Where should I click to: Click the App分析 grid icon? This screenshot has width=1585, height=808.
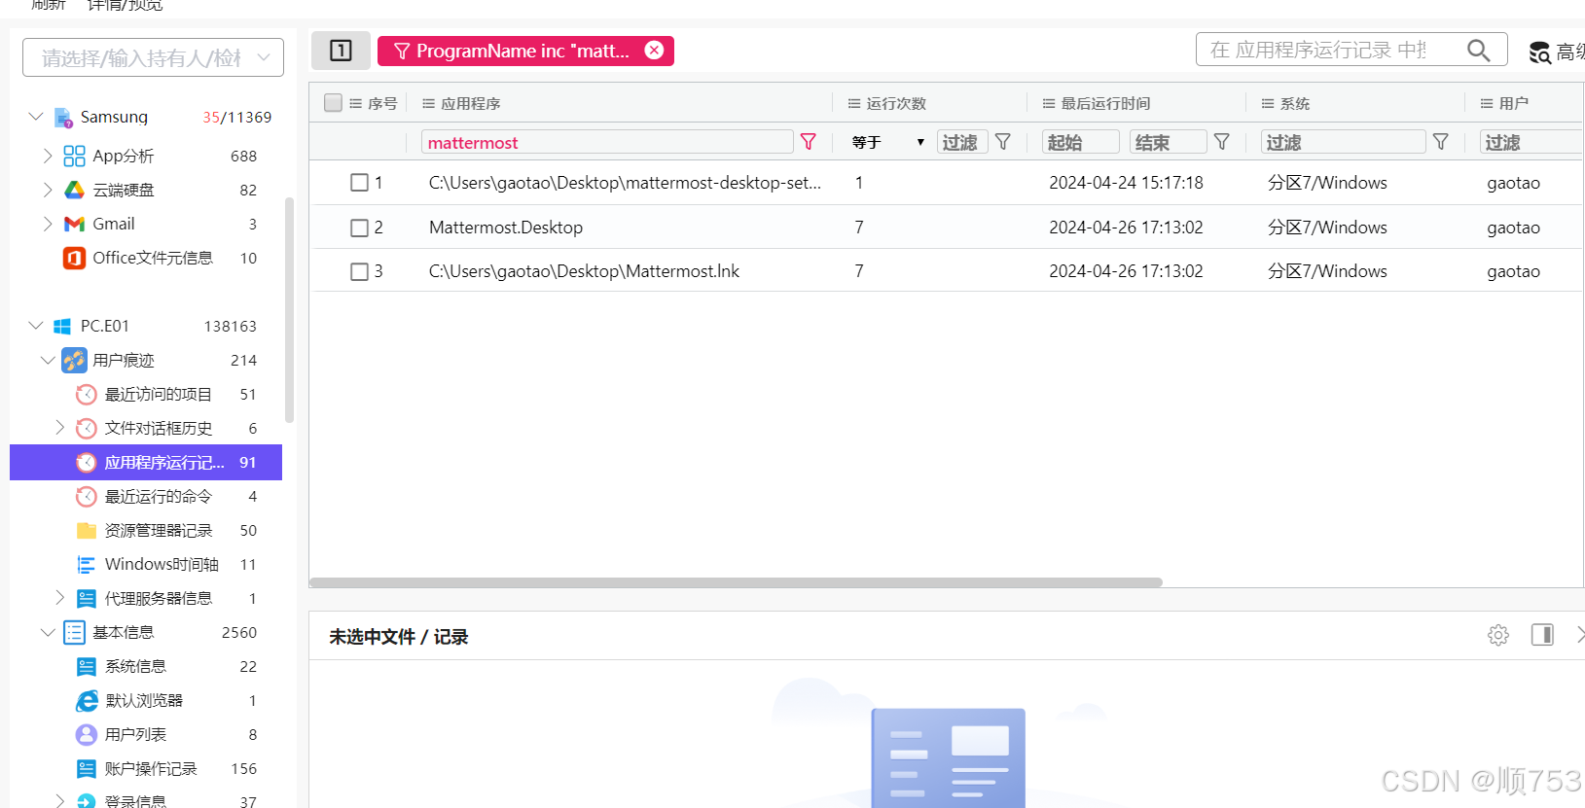[74, 156]
